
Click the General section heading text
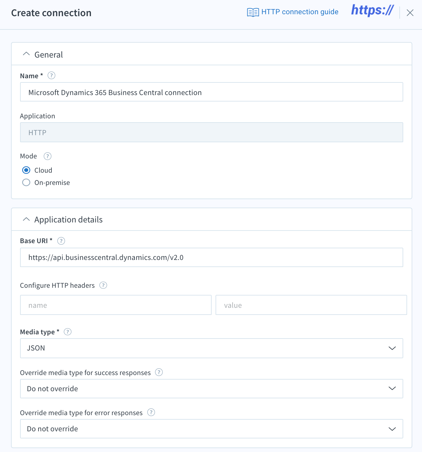(x=49, y=55)
